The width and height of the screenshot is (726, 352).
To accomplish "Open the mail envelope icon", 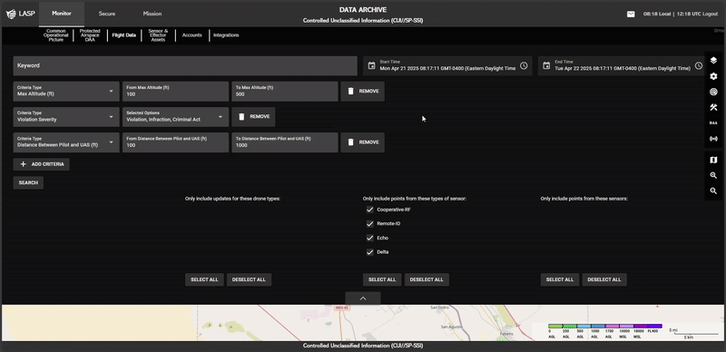I will click(631, 14).
